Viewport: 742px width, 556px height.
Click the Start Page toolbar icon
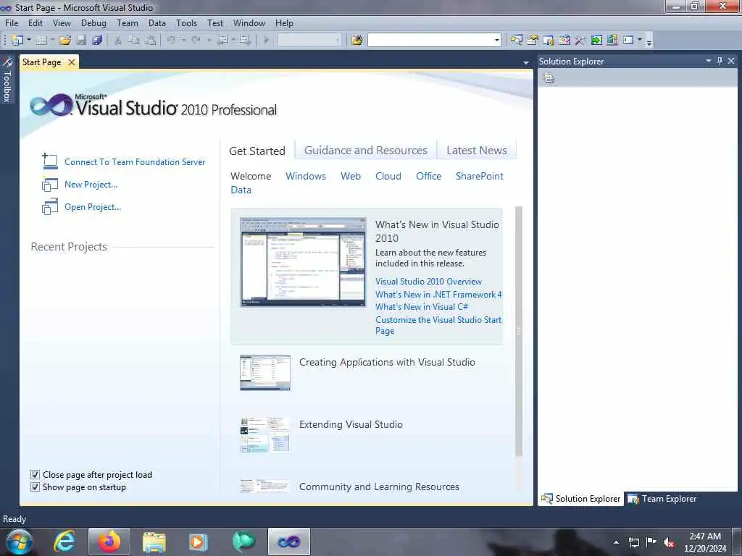(x=564, y=41)
